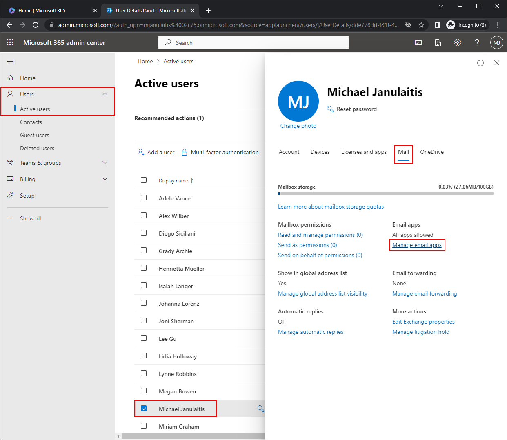This screenshot has width=507, height=440.
Task: Open Learn more about mailbox storage quotas
Action: click(331, 207)
